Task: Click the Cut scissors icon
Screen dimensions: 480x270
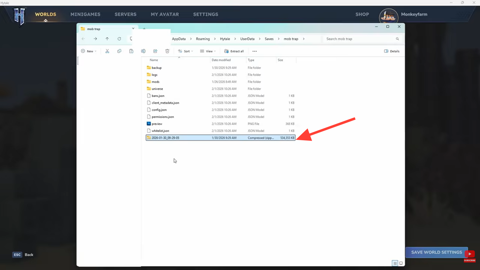Action: 107,51
